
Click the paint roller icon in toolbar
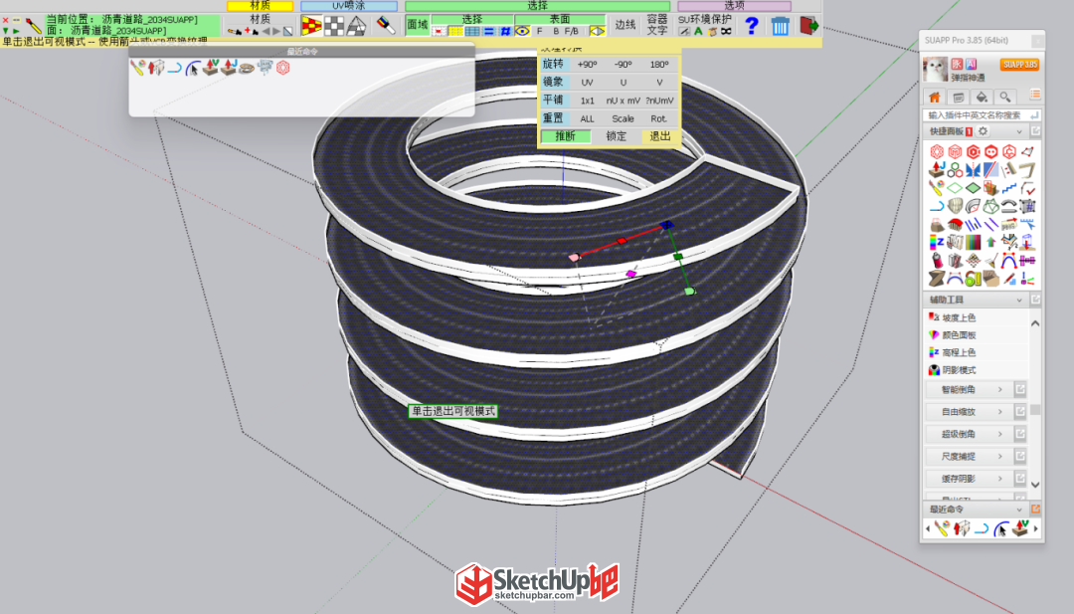tap(386, 25)
